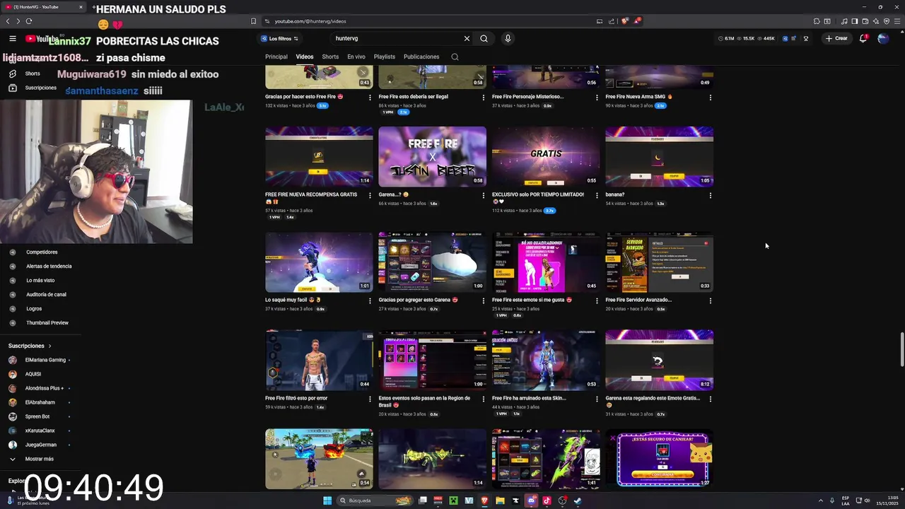Open Shorts in the left sidebar
Screen dimensions: 905x509
[x=33, y=74]
